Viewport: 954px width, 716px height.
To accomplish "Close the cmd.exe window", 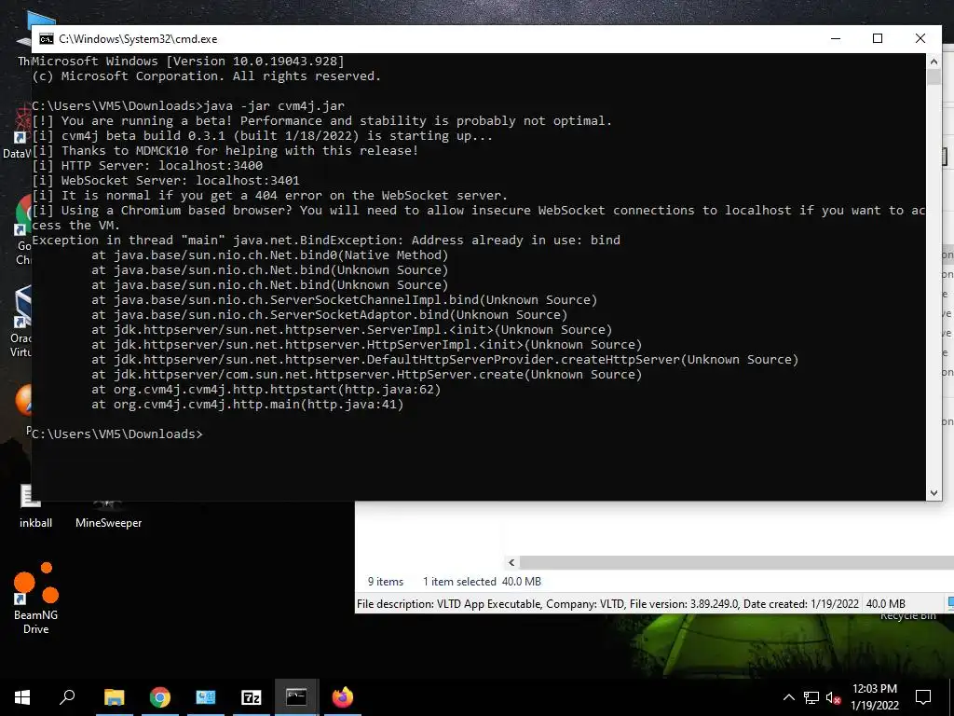I will [920, 38].
